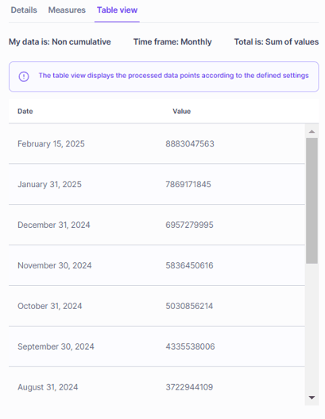The width and height of the screenshot is (325, 419).
Task: Click the vertical scrollbar thumb
Action: click(311, 201)
